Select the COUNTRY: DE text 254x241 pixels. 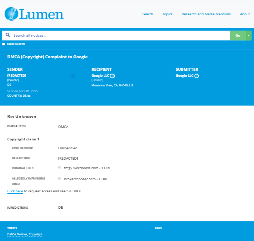click(19, 96)
